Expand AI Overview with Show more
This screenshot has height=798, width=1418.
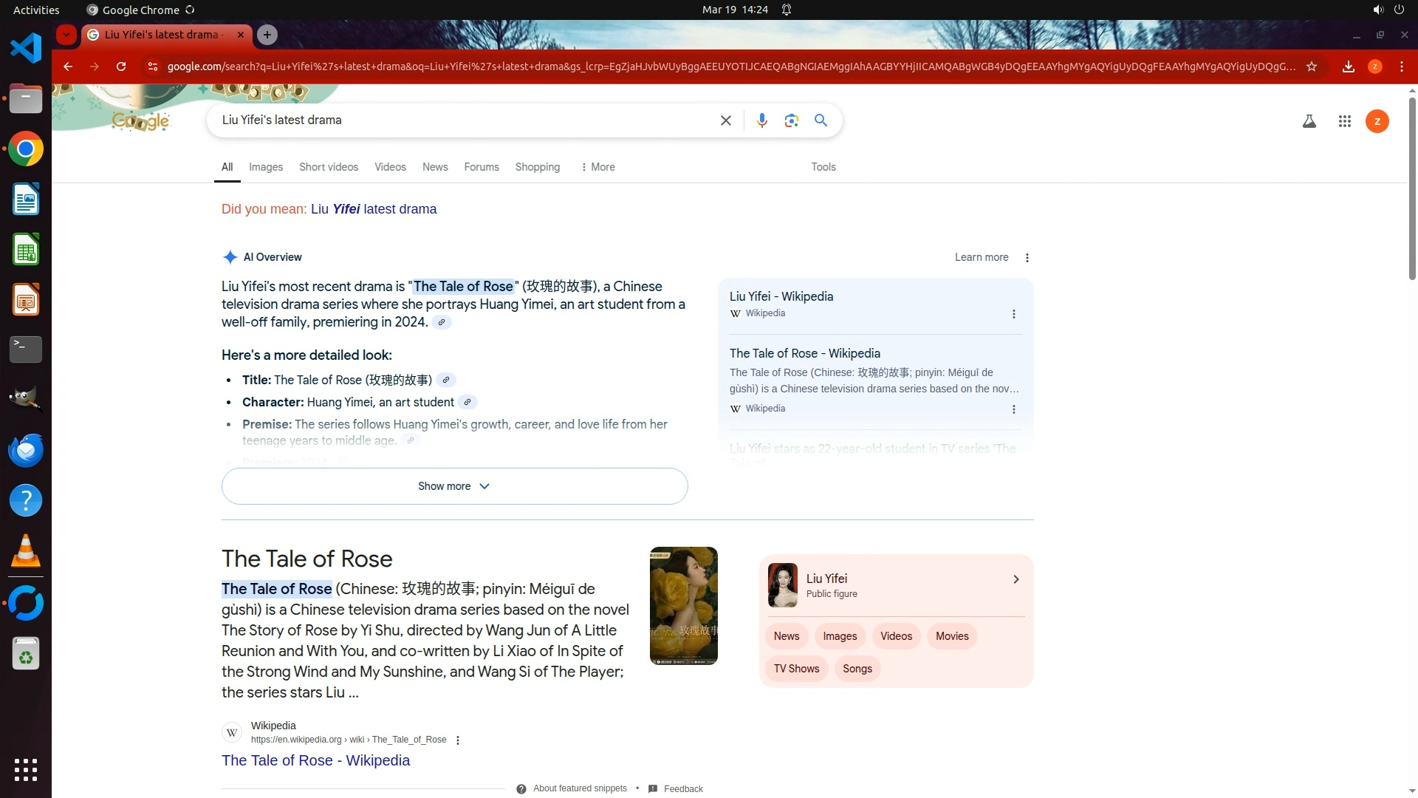[x=454, y=486]
